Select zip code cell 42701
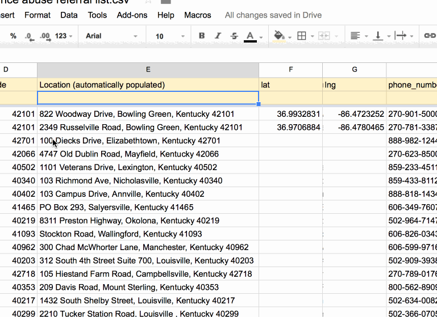 click(18, 141)
